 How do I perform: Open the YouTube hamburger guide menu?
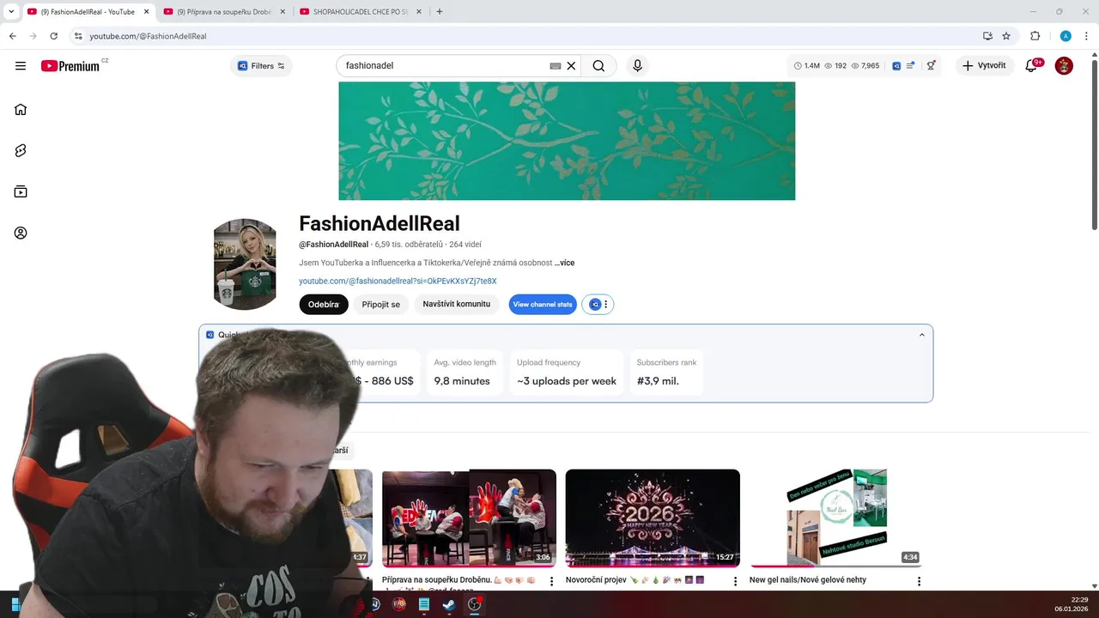pos(21,65)
